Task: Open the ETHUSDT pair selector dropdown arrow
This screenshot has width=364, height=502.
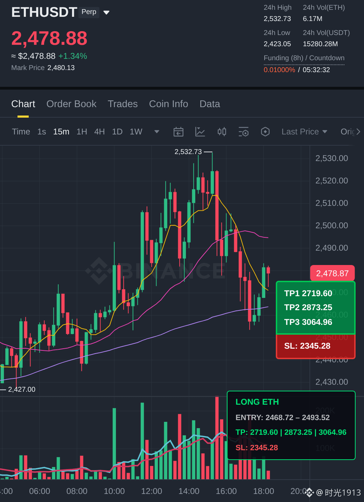Action: [x=107, y=13]
